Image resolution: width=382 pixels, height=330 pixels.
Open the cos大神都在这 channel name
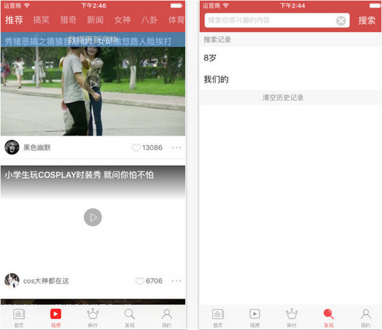pos(46,281)
